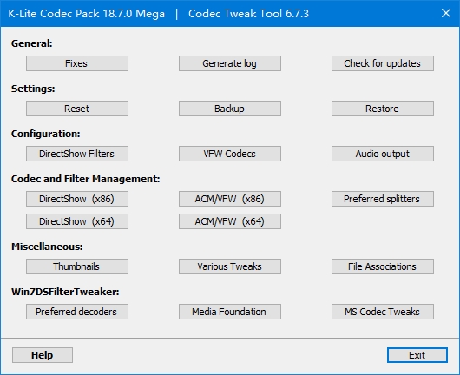This screenshot has width=460, height=375.
Task: Reset codec settings
Action: tap(77, 109)
